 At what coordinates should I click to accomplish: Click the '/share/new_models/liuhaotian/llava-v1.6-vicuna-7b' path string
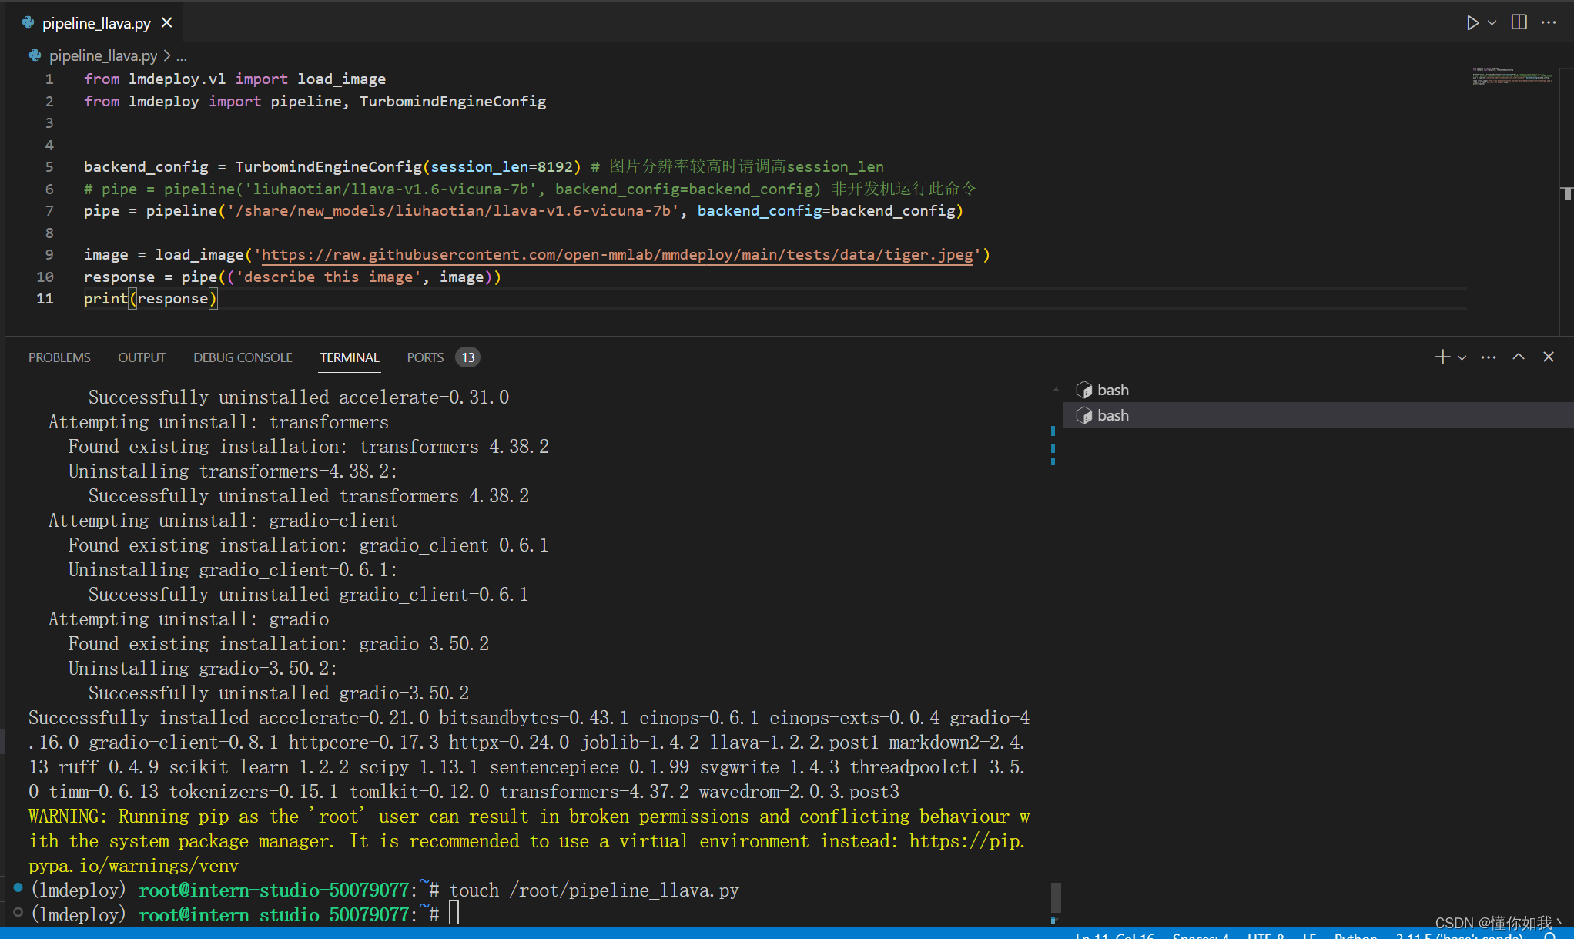click(x=454, y=211)
